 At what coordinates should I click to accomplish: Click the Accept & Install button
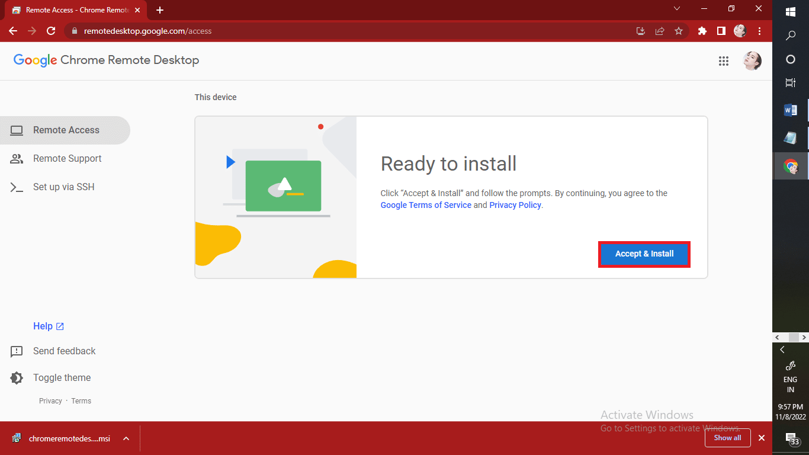coord(644,254)
